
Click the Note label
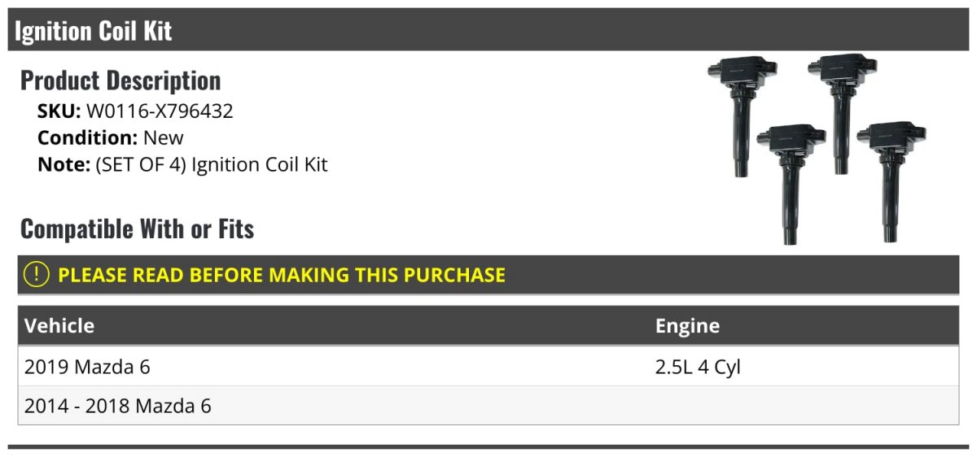(x=64, y=164)
